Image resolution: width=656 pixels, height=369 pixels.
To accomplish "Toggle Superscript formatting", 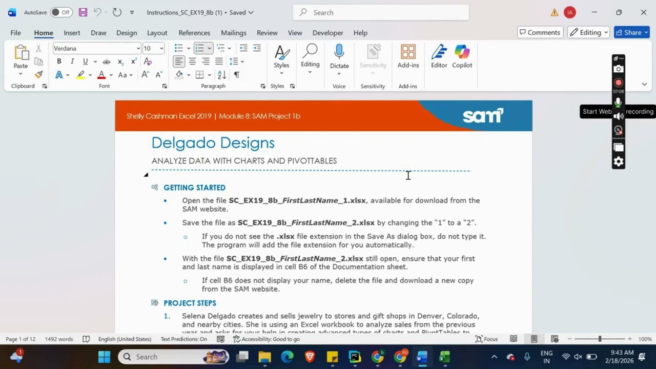I will [134, 61].
